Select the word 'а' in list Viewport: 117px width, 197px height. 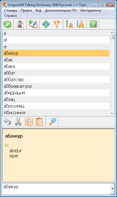pos(56,33)
